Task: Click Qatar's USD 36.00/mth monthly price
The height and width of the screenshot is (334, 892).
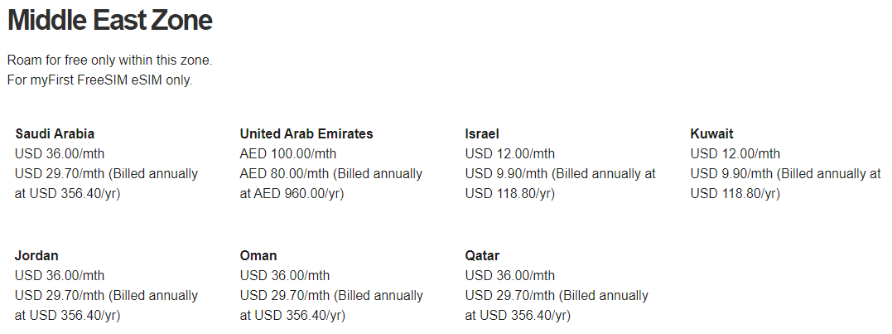Action: click(x=510, y=275)
